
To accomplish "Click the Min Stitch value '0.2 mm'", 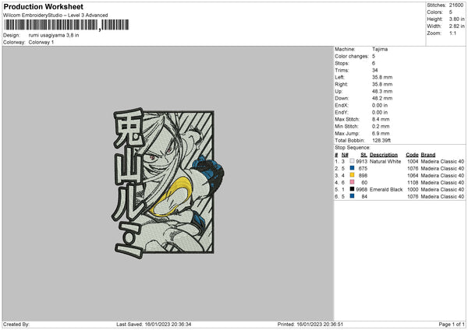I will click(x=381, y=126).
